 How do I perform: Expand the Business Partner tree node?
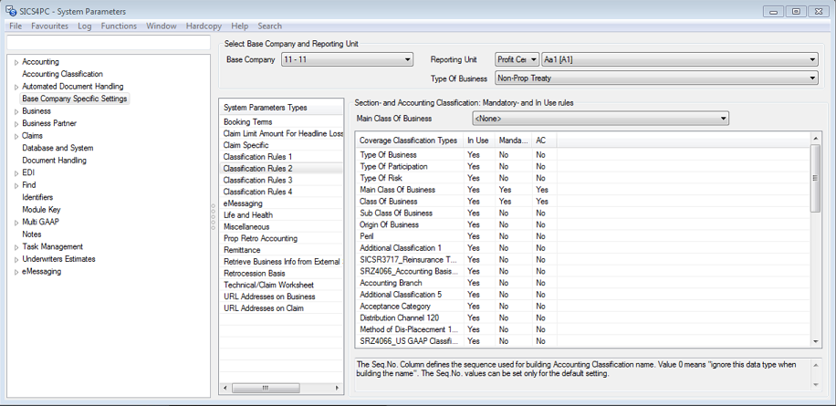(16, 123)
